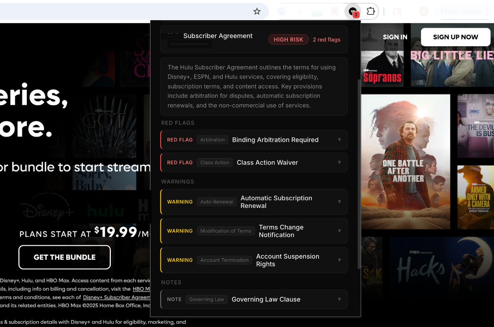Expand the Governing Law Clause arrow
This screenshot has height=327, width=494.
pos(339,299)
